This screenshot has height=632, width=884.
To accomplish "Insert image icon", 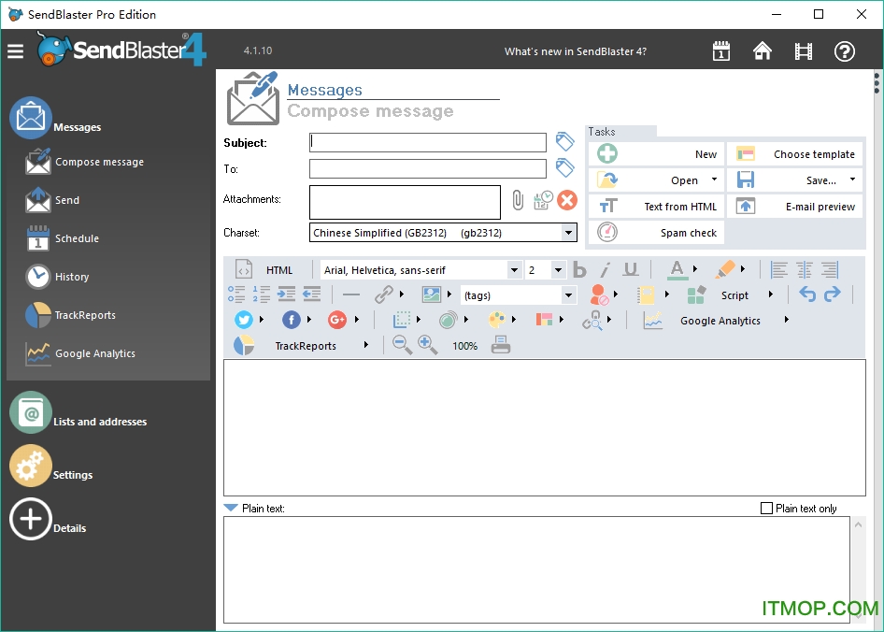I will coord(432,294).
